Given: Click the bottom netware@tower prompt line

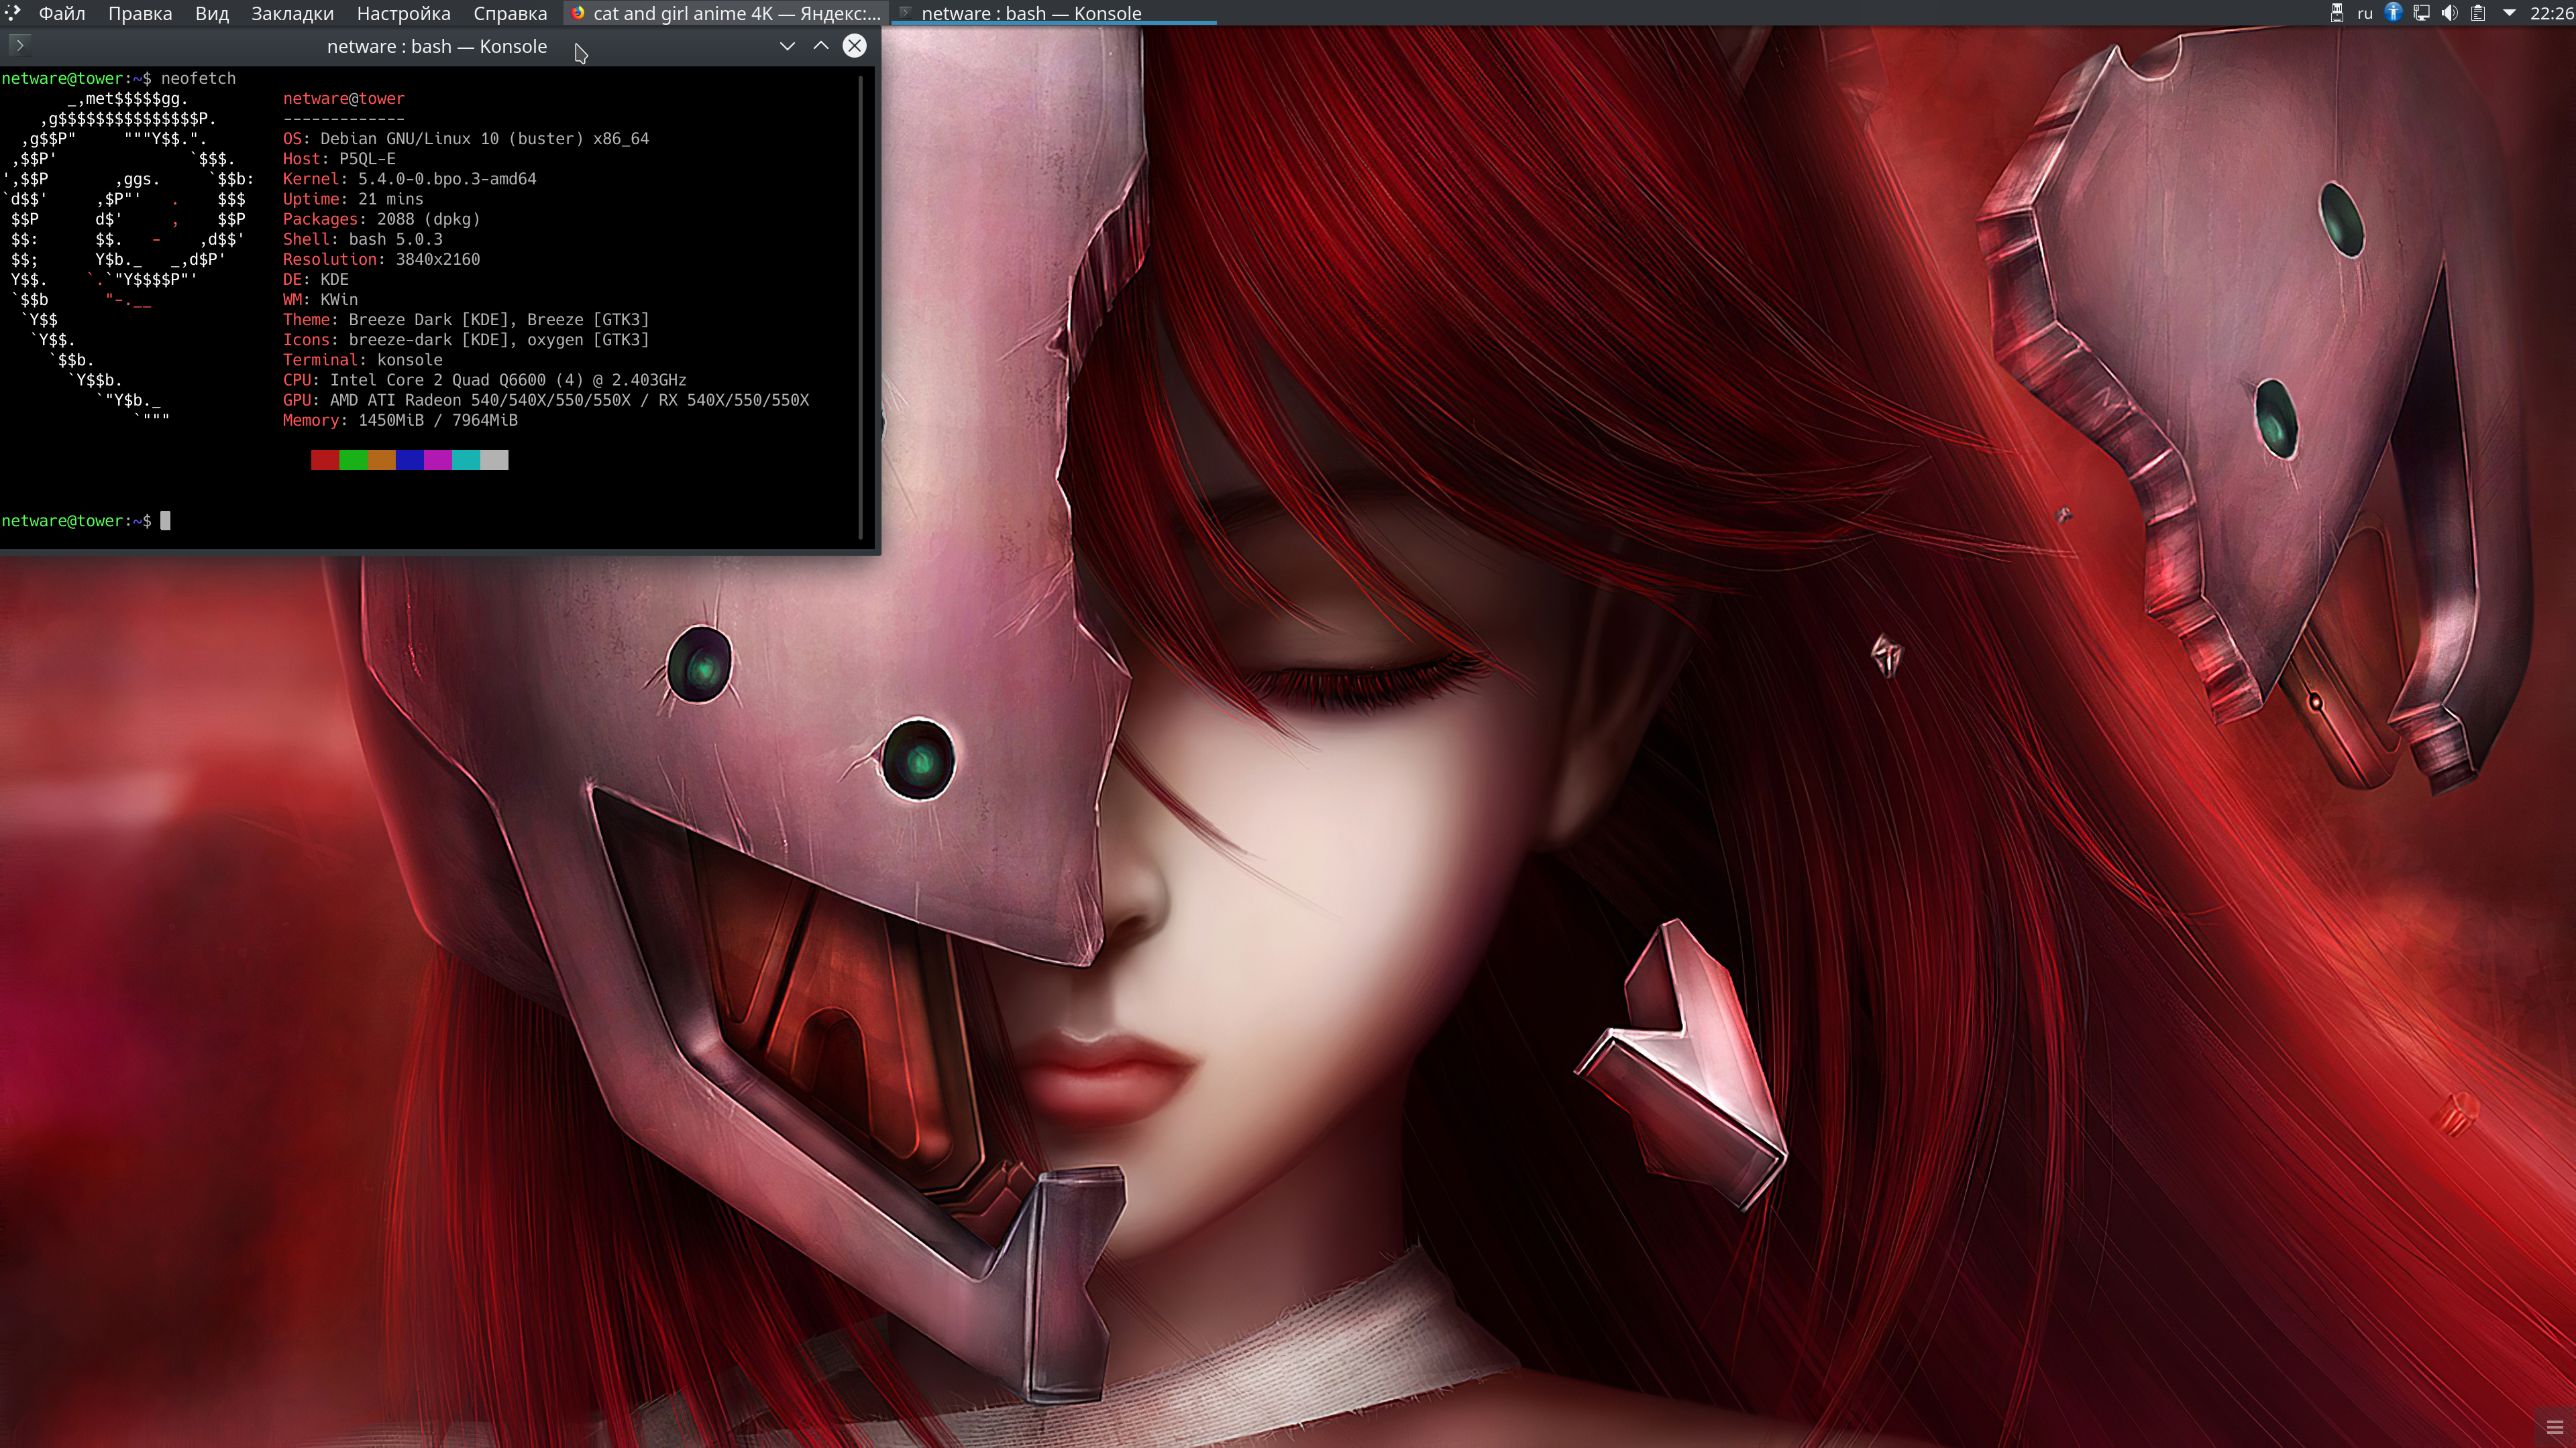Looking at the screenshot, I should click(86, 521).
